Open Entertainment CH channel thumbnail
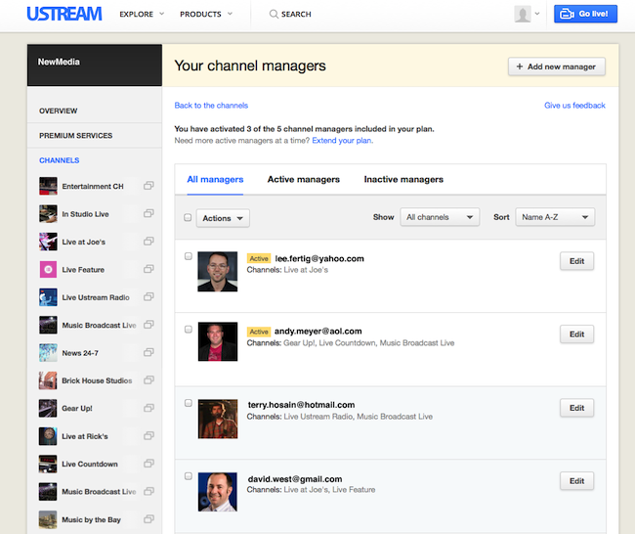Screen dimensions: 635x534 coord(48,186)
